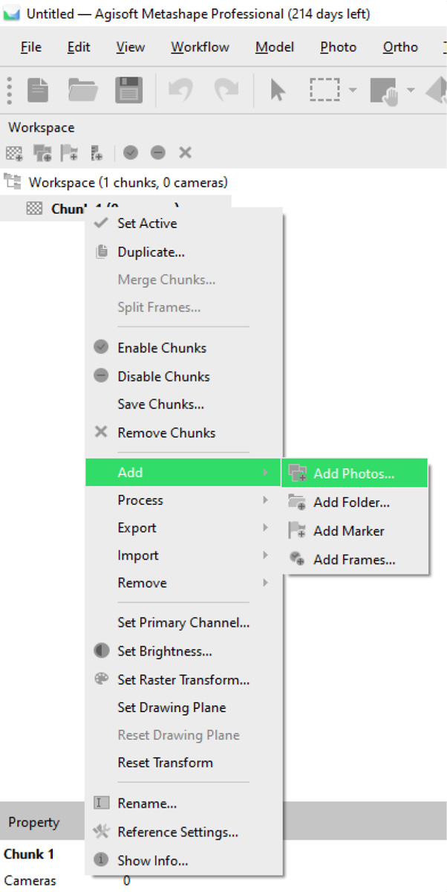Select the arrow Navigation pointer tool

(278, 91)
